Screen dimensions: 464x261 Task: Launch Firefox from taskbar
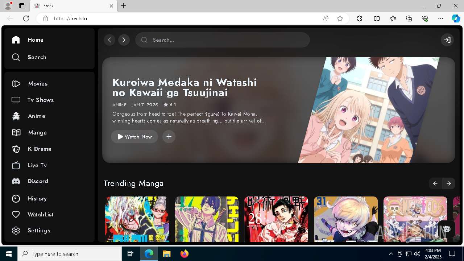pyautogui.click(x=185, y=254)
